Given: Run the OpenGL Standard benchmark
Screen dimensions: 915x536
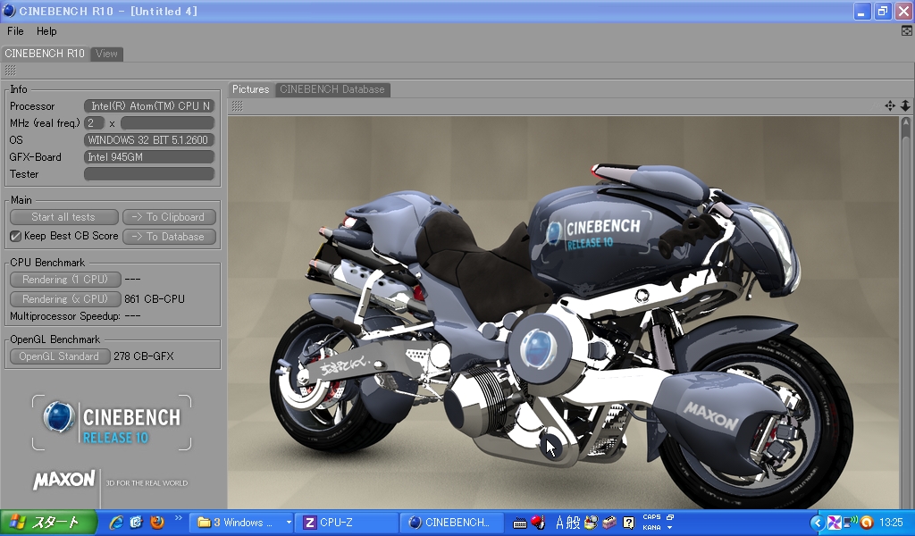Looking at the screenshot, I should pyautogui.click(x=60, y=356).
